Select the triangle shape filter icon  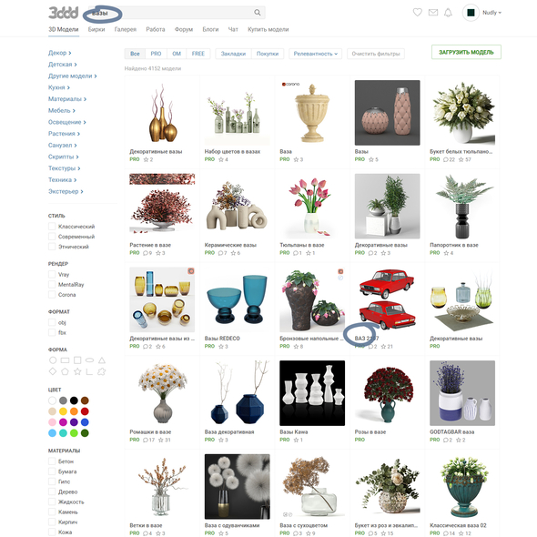(x=102, y=360)
